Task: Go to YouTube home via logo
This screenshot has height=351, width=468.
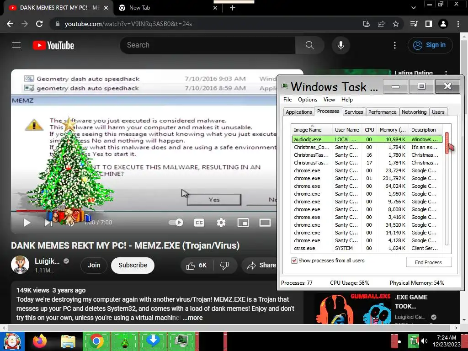Action: 53,45
